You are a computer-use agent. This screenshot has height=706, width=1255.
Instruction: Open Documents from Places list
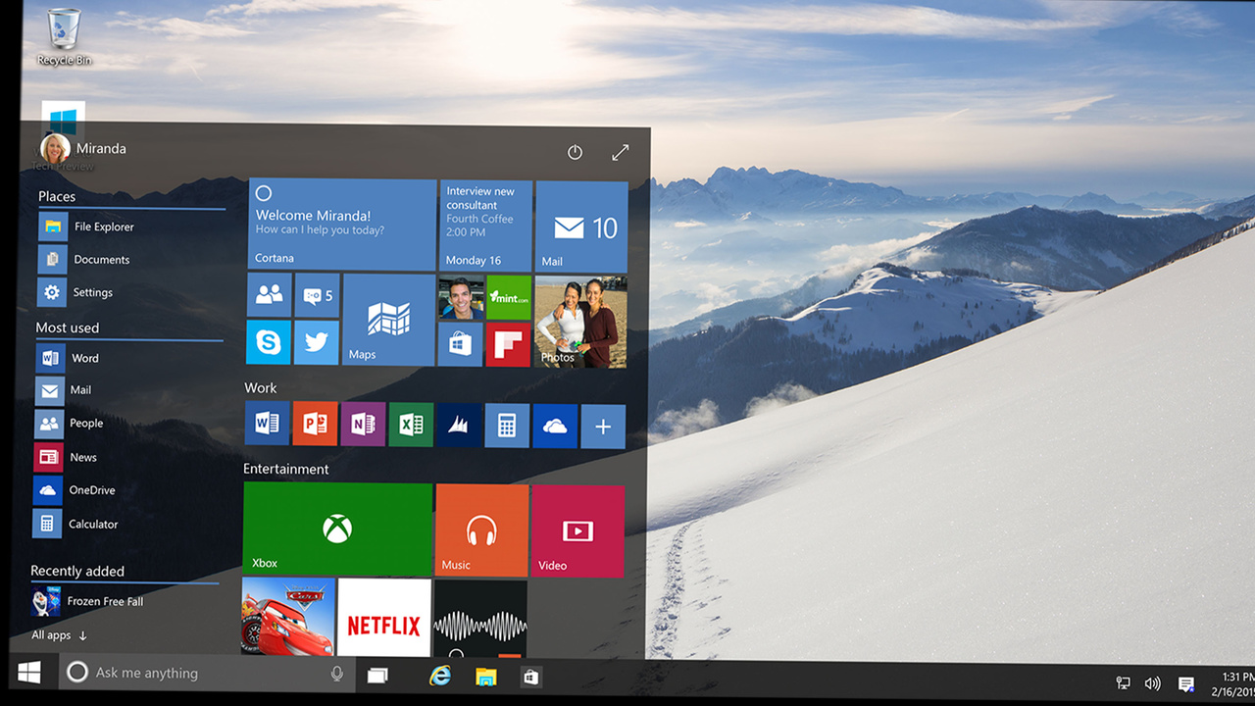click(x=130, y=260)
